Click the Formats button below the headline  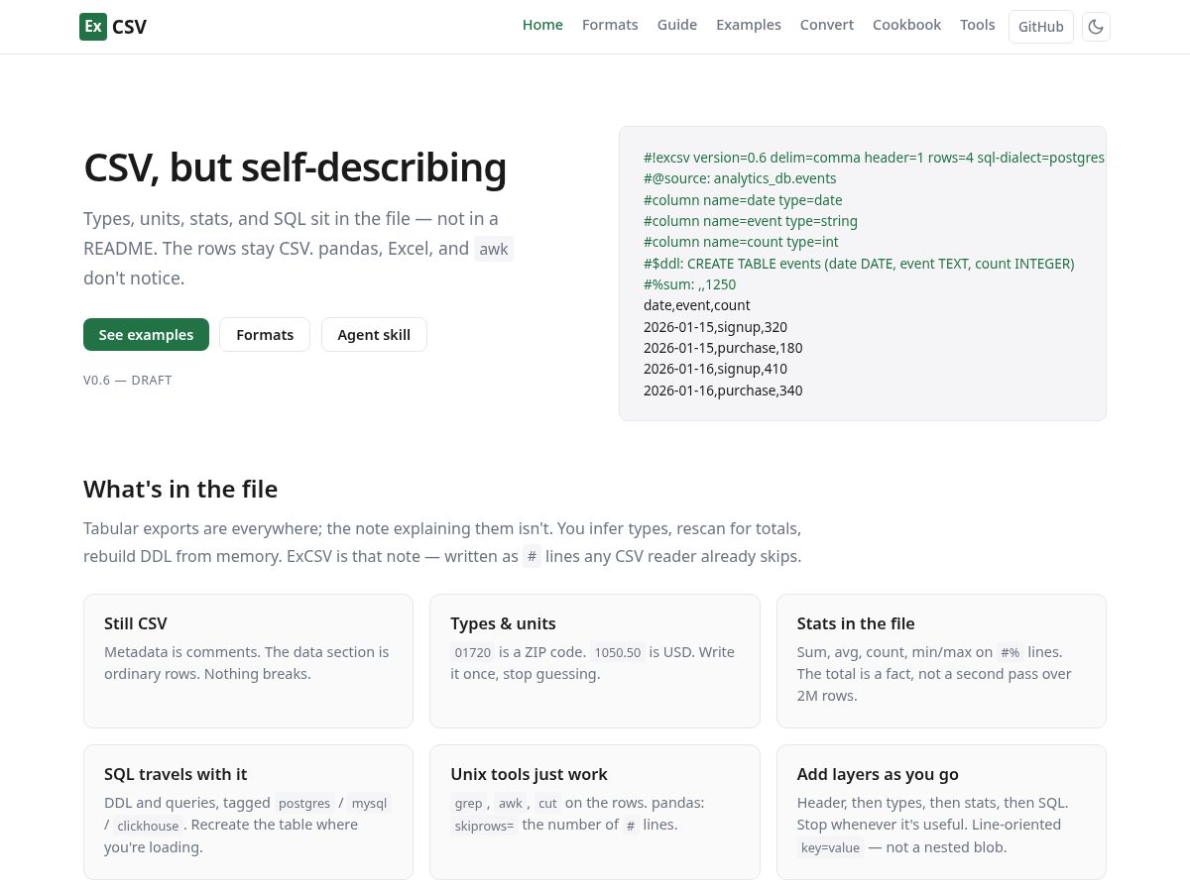[265, 334]
